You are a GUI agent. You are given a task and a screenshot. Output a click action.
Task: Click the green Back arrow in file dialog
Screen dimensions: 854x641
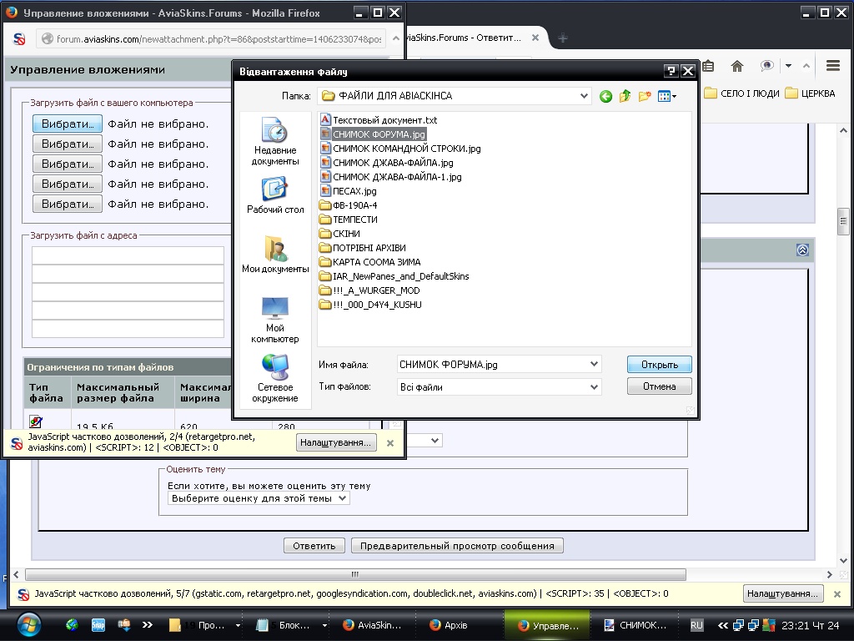[606, 97]
